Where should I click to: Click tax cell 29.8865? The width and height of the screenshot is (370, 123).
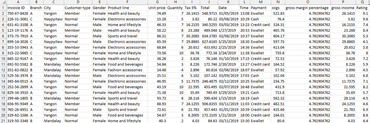point(192,42)
